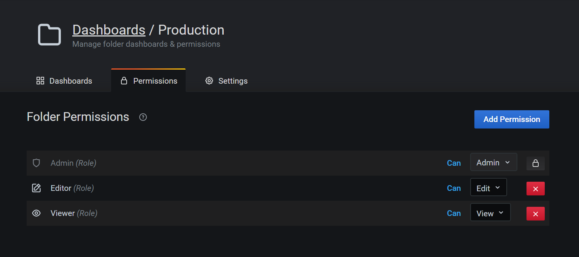Click the gear icon on Settings tab

click(209, 81)
